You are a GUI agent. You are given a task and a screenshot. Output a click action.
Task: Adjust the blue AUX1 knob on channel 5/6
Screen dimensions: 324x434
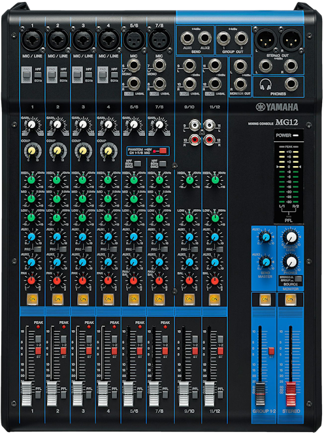point(134,237)
